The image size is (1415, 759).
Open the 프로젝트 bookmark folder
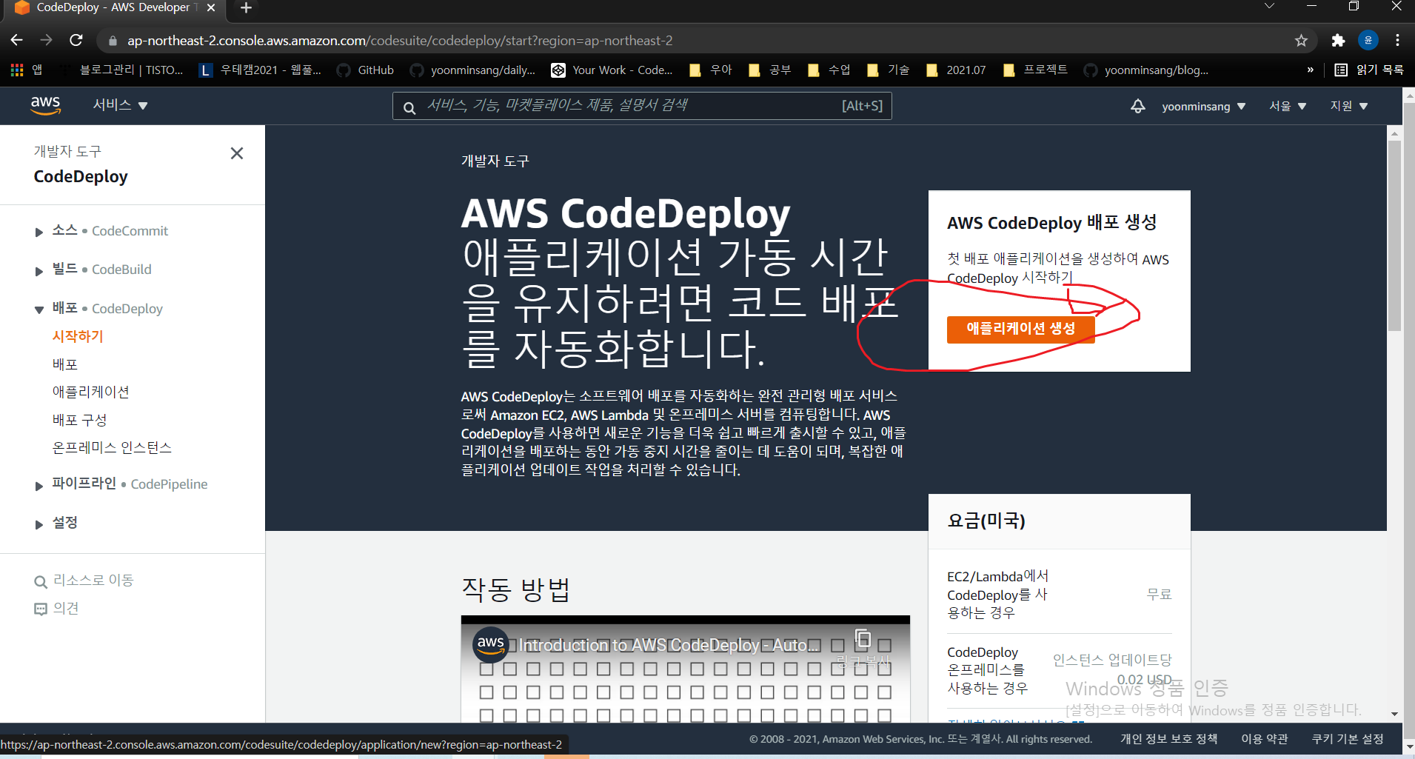point(1035,70)
